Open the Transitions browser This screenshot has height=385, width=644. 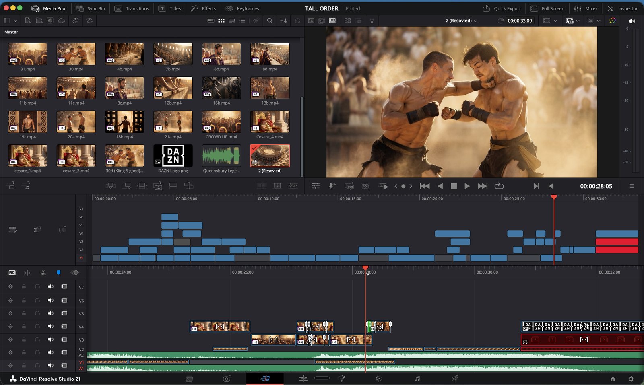click(132, 8)
